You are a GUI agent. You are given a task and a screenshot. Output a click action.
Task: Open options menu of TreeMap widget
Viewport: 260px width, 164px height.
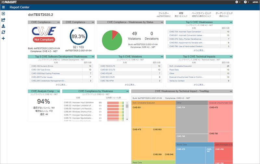(231, 91)
